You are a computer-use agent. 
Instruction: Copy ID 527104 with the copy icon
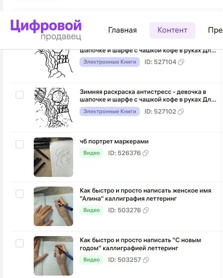pyautogui.click(x=181, y=62)
